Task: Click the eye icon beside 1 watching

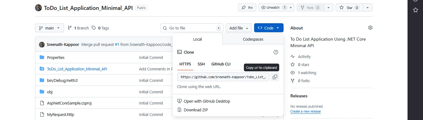Action: pos(293,73)
